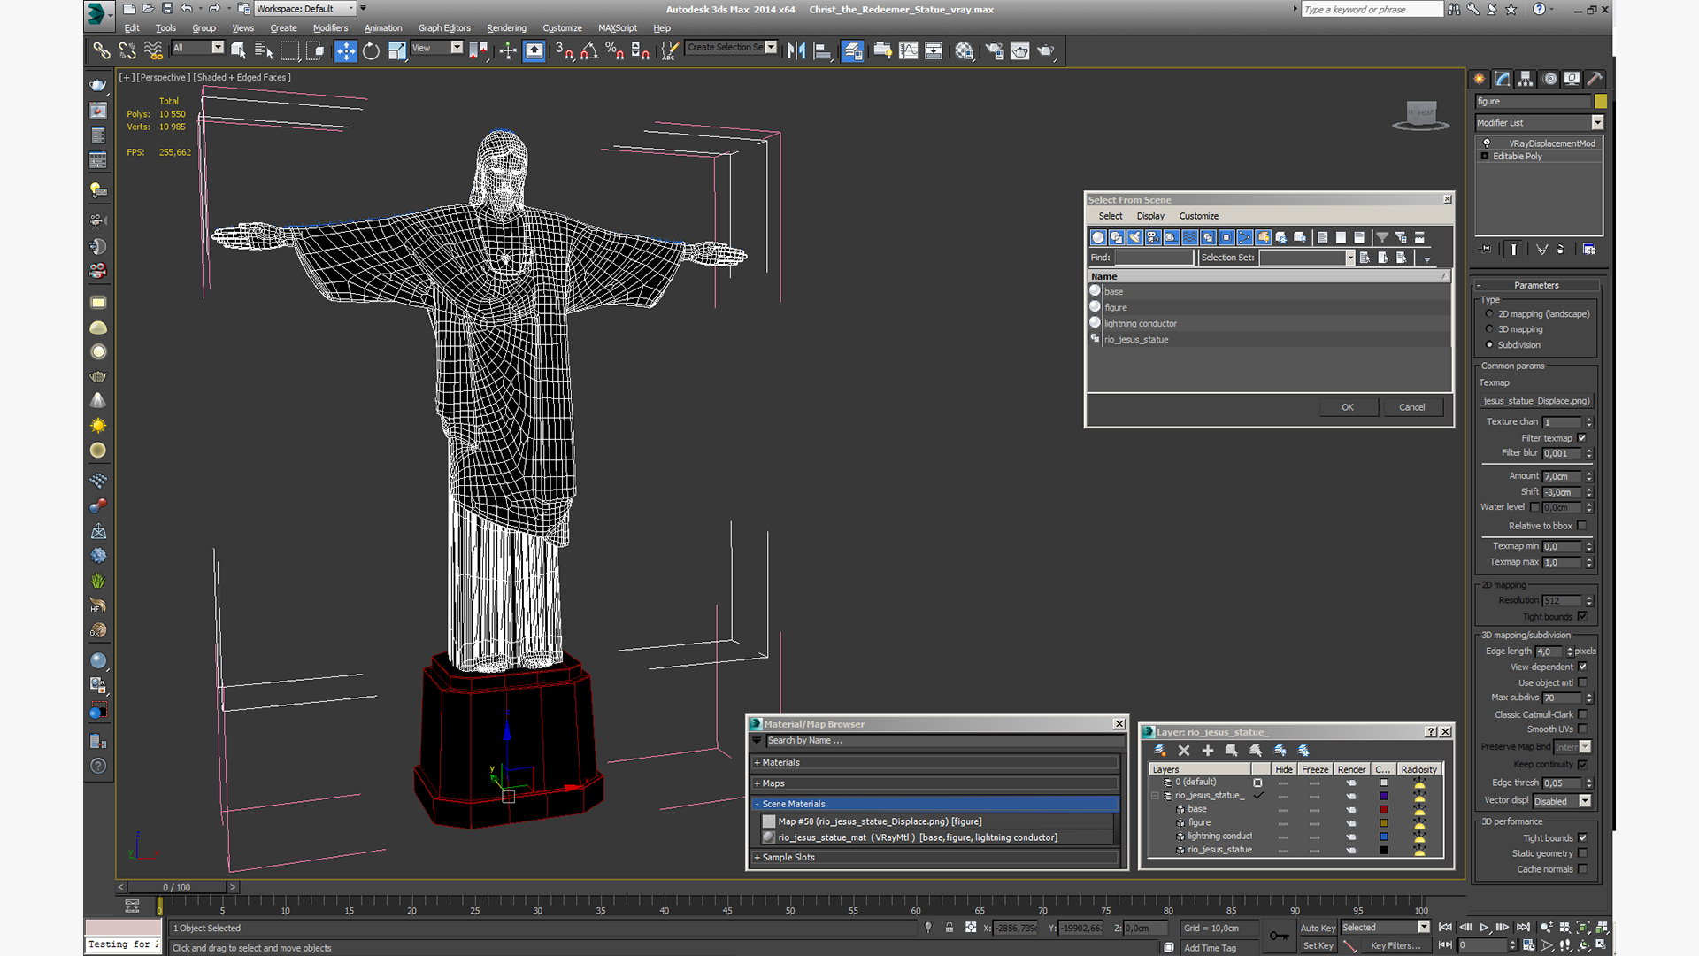
Task: Click the Texmap jesus_statue_Displace.png button
Action: (x=1536, y=401)
